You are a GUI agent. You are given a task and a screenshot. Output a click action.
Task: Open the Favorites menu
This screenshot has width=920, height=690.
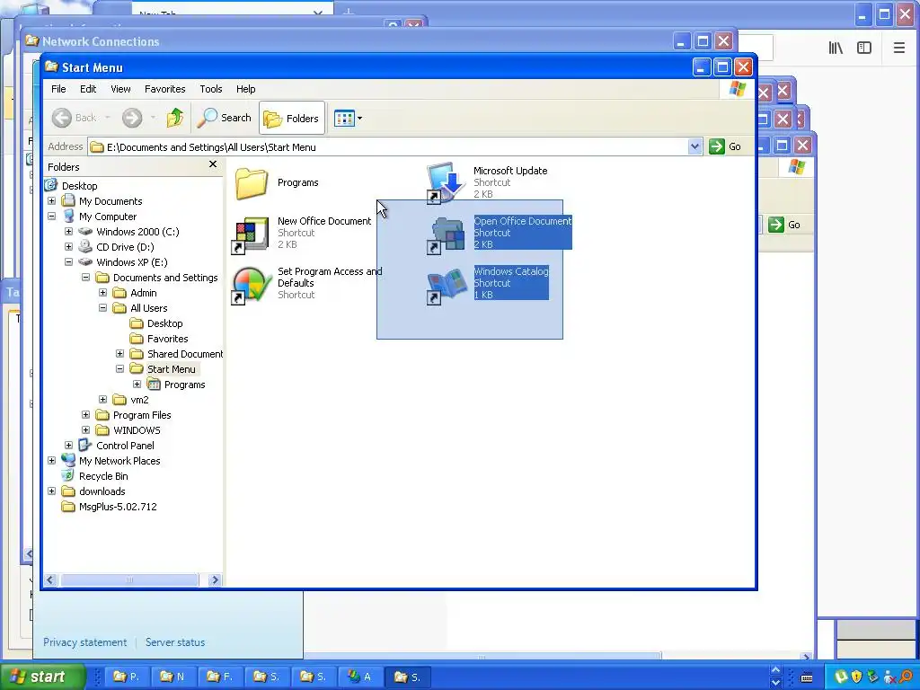click(x=165, y=89)
